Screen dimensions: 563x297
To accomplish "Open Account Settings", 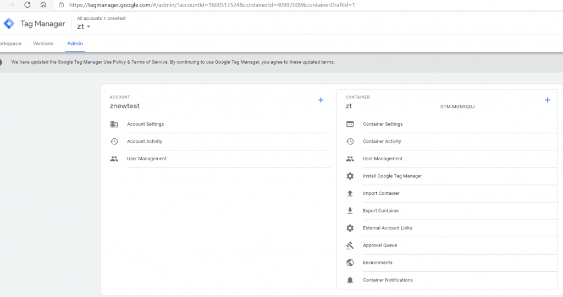I will click(x=145, y=124).
